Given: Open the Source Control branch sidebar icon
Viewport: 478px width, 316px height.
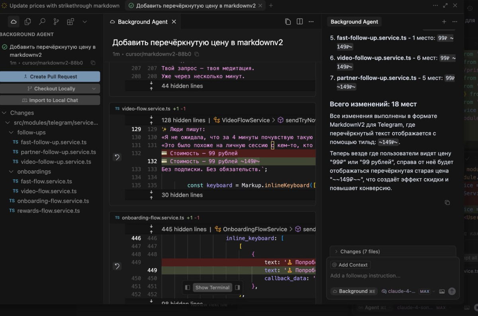Looking at the screenshot, I should coord(56,22).
